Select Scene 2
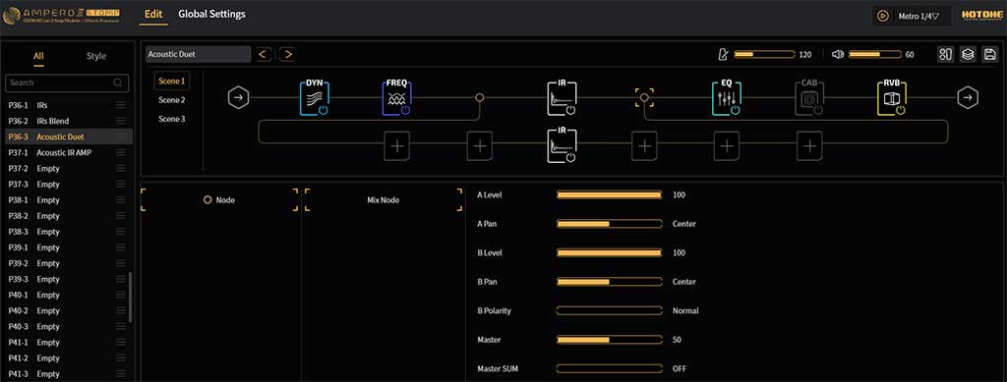Image resolution: width=1007 pixels, height=382 pixels. [x=171, y=100]
